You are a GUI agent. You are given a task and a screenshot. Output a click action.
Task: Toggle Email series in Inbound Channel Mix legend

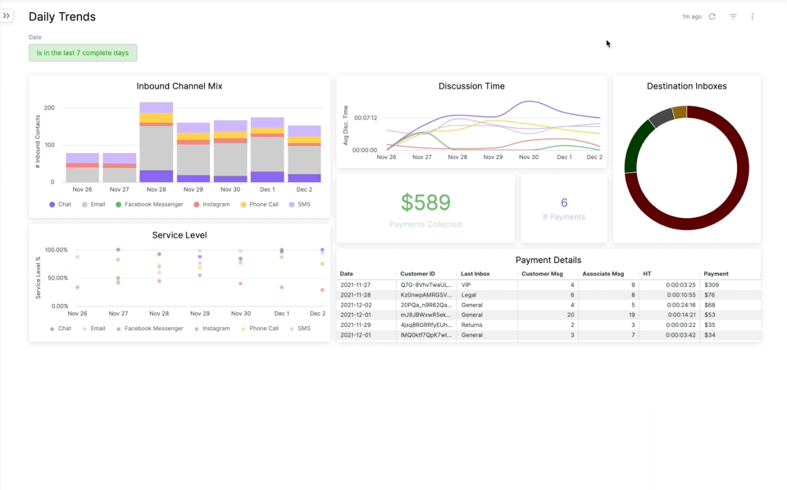(x=93, y=205)
